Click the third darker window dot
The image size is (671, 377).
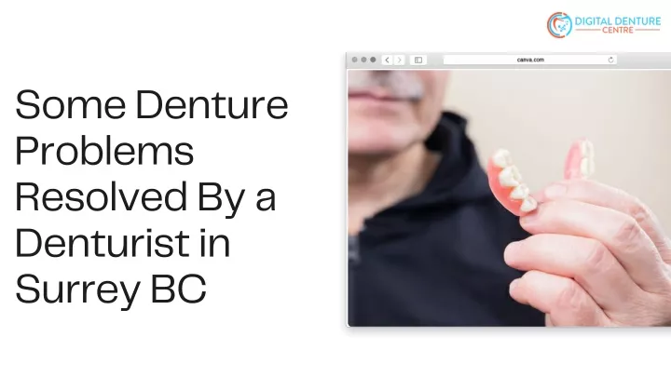373,60
